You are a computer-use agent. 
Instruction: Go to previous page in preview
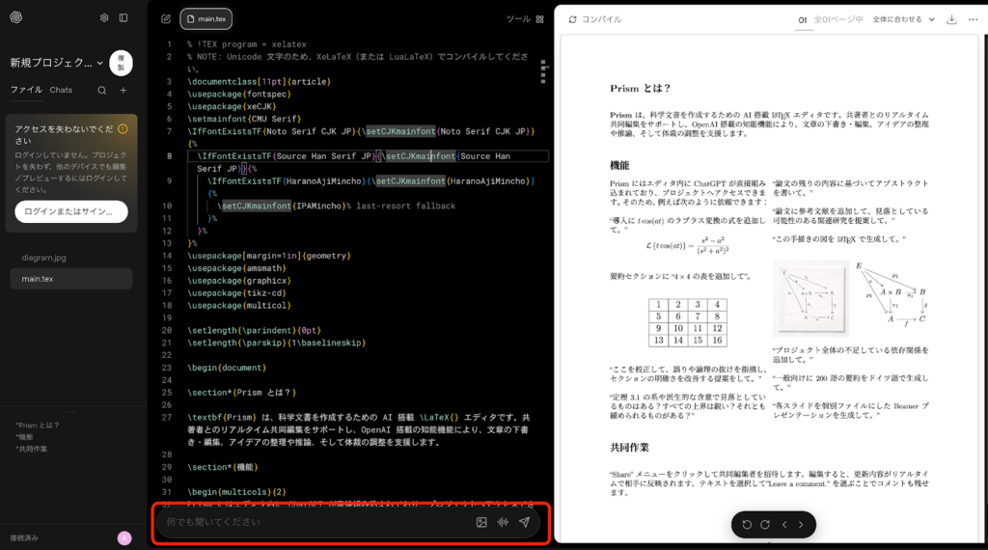tap(784, 524)
